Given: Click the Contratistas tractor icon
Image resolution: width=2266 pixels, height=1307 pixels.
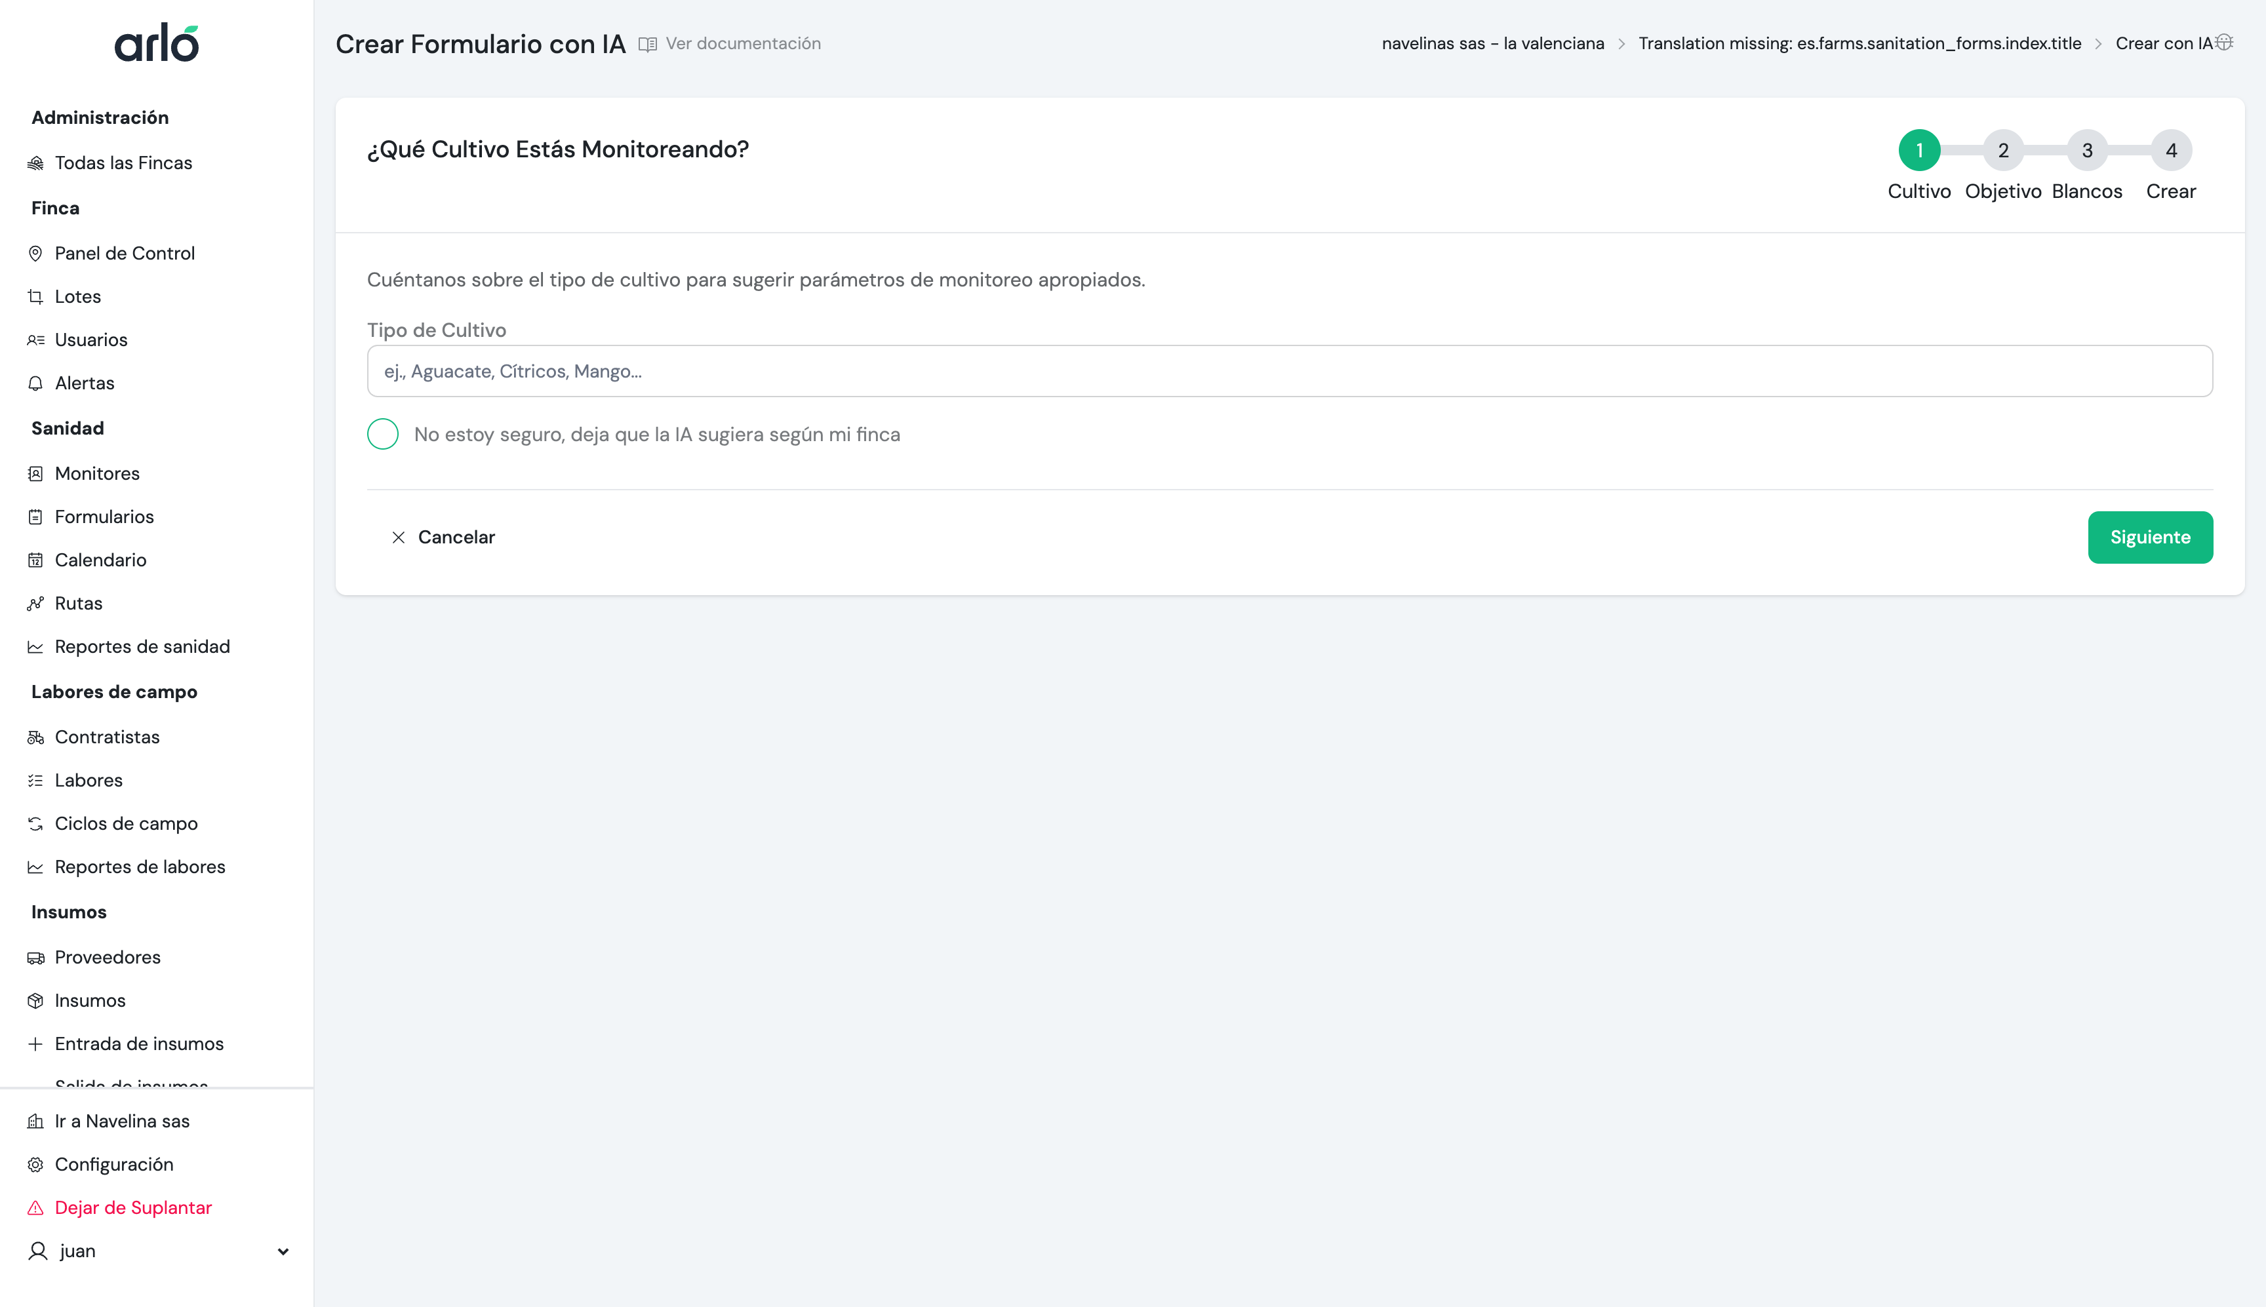Looking at the screenshot, I should click(35, 738).
